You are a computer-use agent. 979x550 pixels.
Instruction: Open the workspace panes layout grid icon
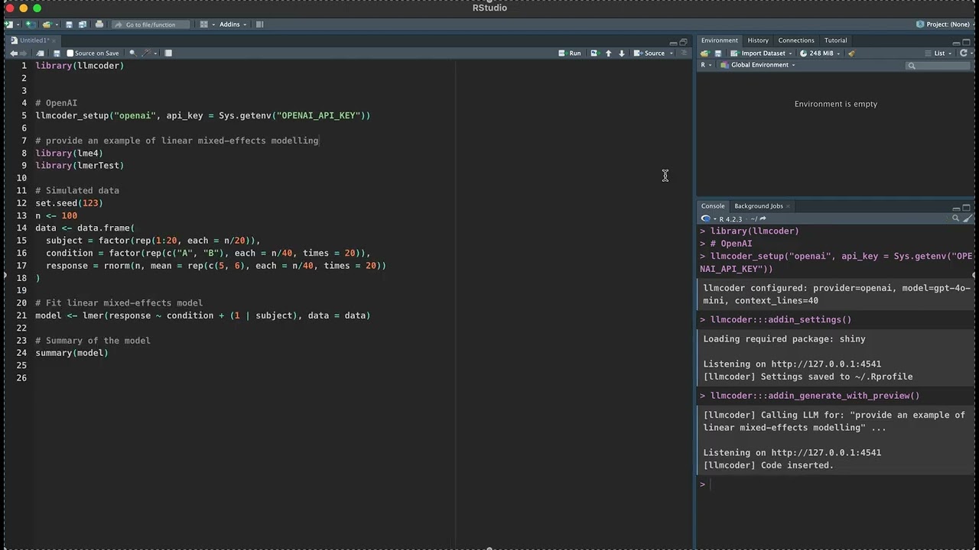[x=204, y=24]
